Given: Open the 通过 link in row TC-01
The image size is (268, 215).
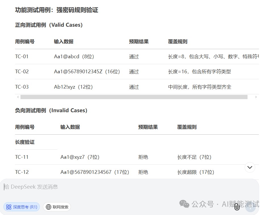Looking at the screenshot, I should pos(134,56).
